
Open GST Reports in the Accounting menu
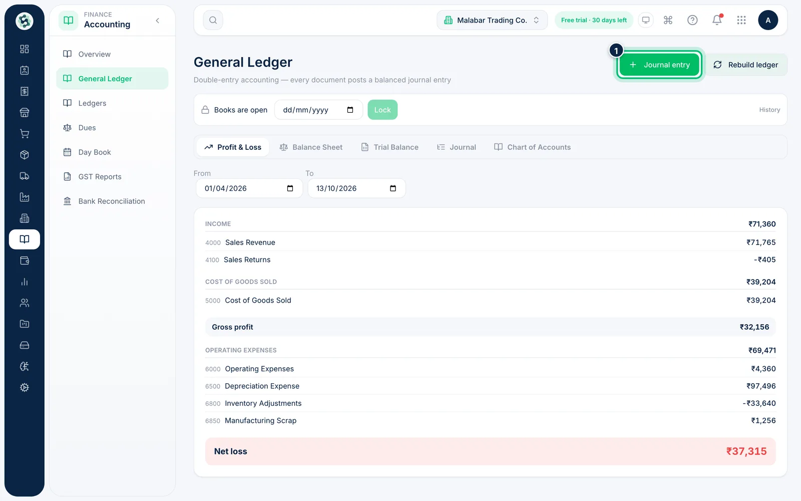point(112,177)
